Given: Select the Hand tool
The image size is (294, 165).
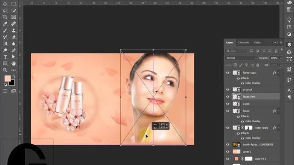Looking at the screenshot, I should click(13, 63).
